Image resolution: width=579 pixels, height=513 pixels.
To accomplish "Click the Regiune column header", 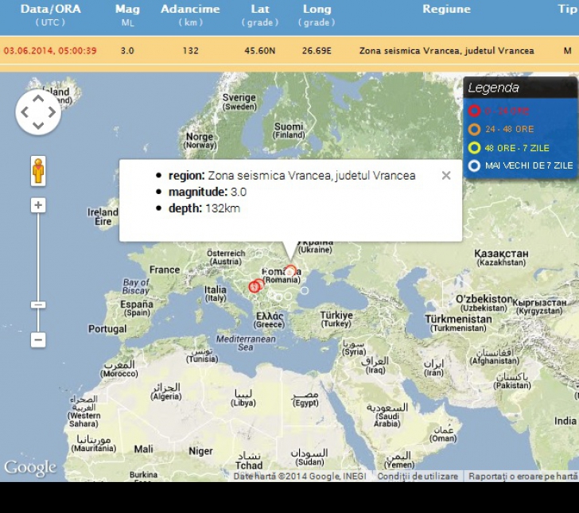I will coord(446,10).
